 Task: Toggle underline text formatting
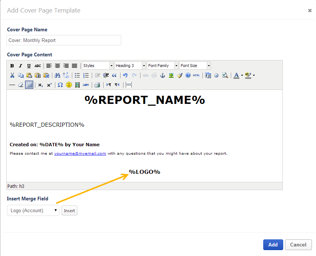coord(29,66)
